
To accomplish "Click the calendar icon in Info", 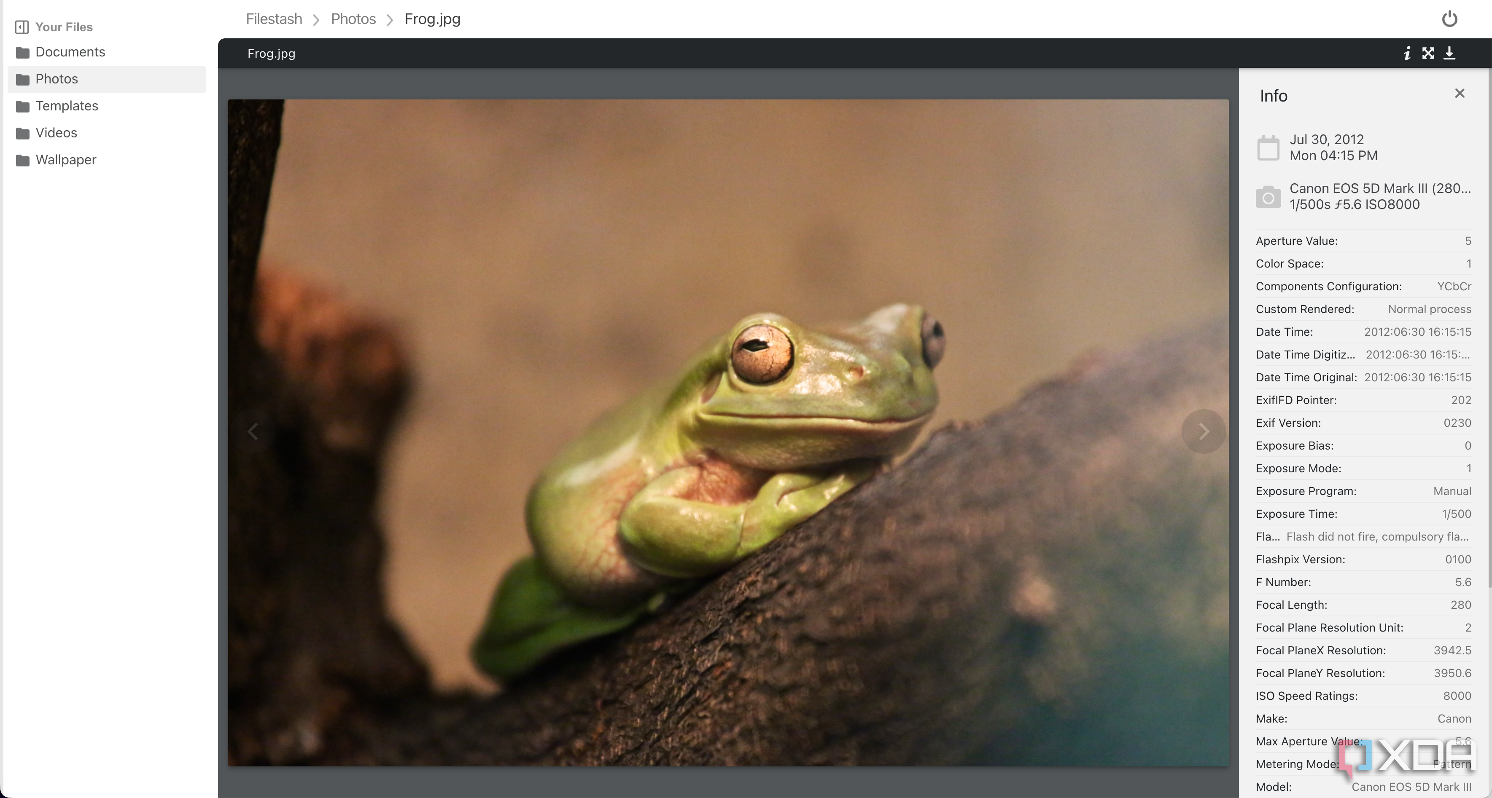I will [x=1268, y=147].
